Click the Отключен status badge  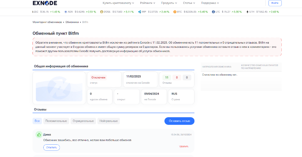(x=98, y=77)
